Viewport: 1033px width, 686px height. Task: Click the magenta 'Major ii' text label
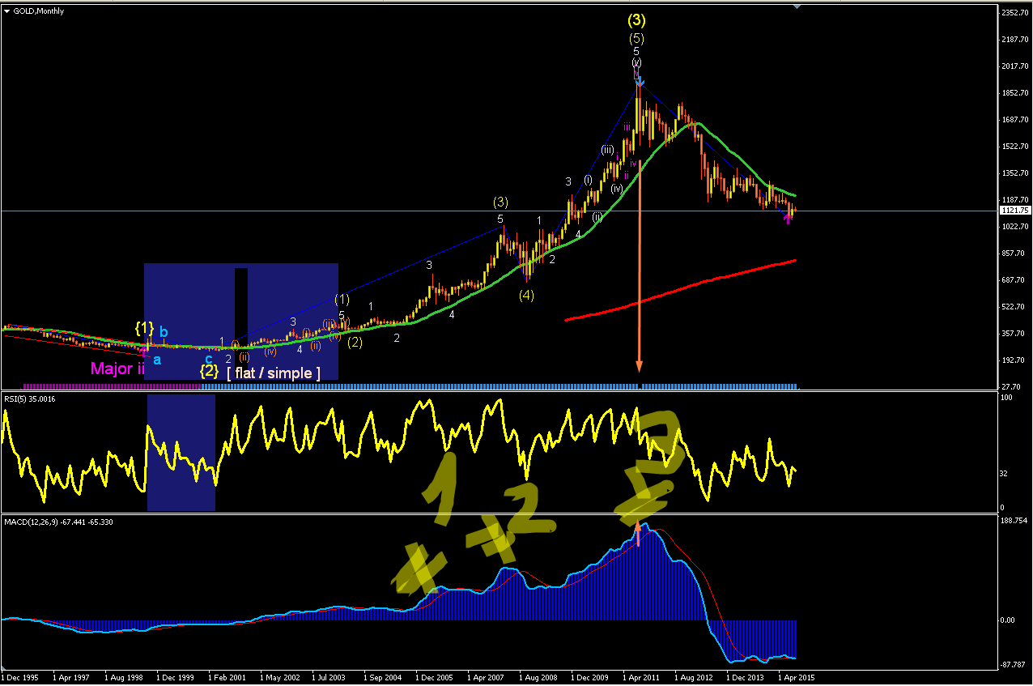[x=118, y=369]
